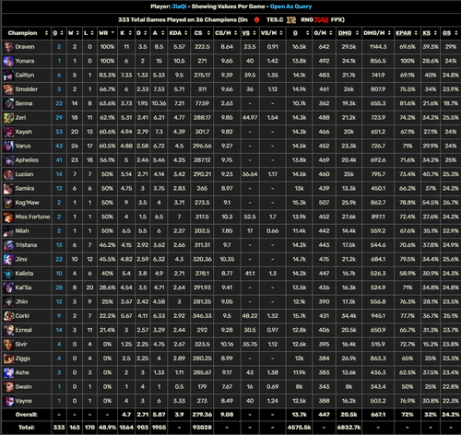The width and height of the screenshot is (461, 435).
Task: Click the Draven champion icon
Action: point(8,47)
